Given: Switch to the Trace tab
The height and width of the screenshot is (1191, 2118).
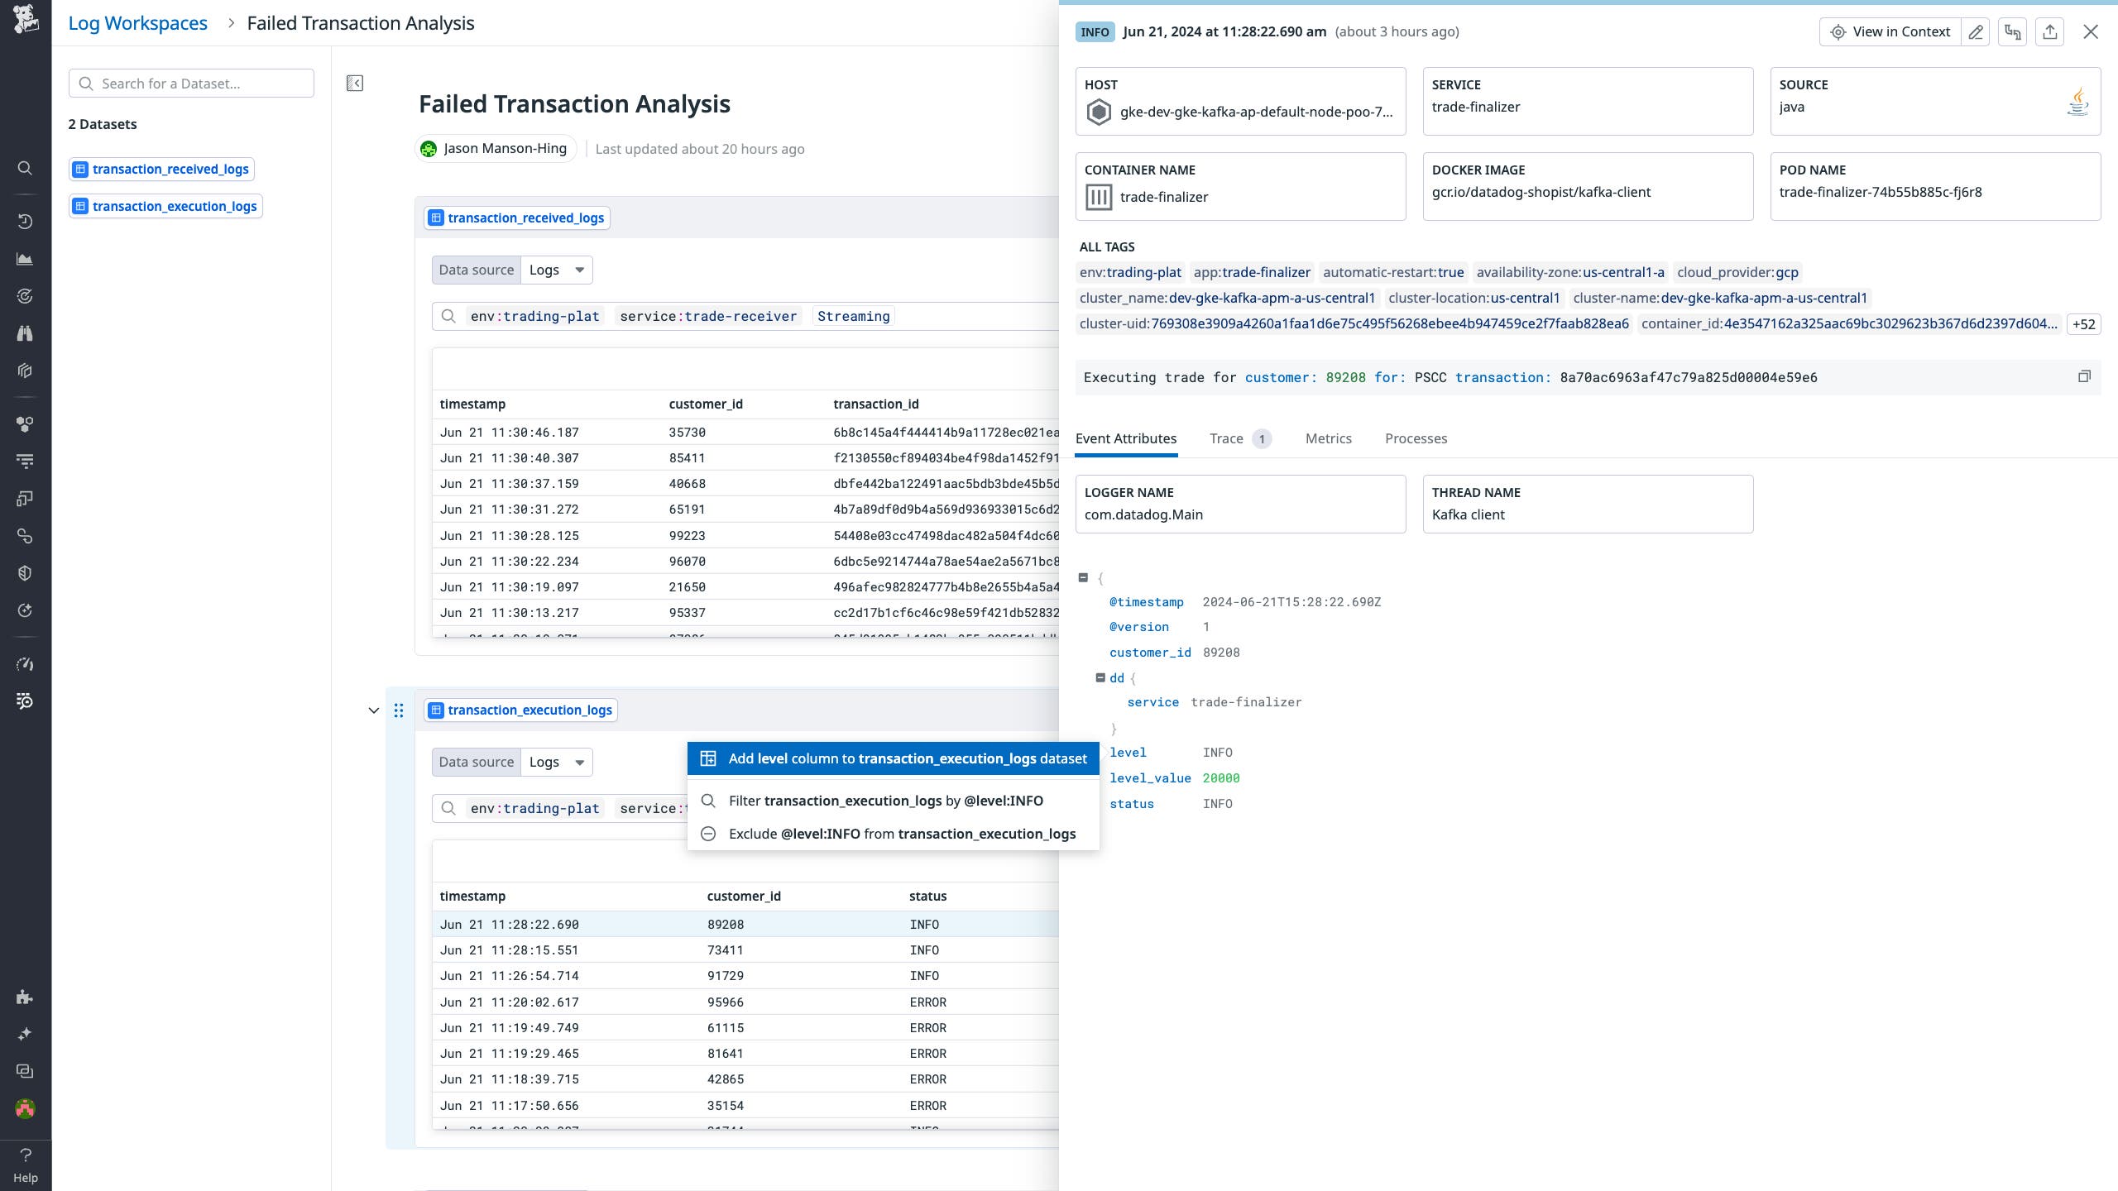Looking at the screenshot, I should point(1227,438).
